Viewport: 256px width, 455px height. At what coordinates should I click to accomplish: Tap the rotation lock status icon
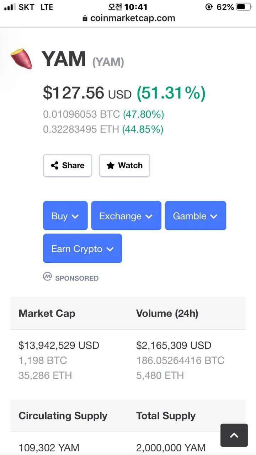click(x=209, y=7)
